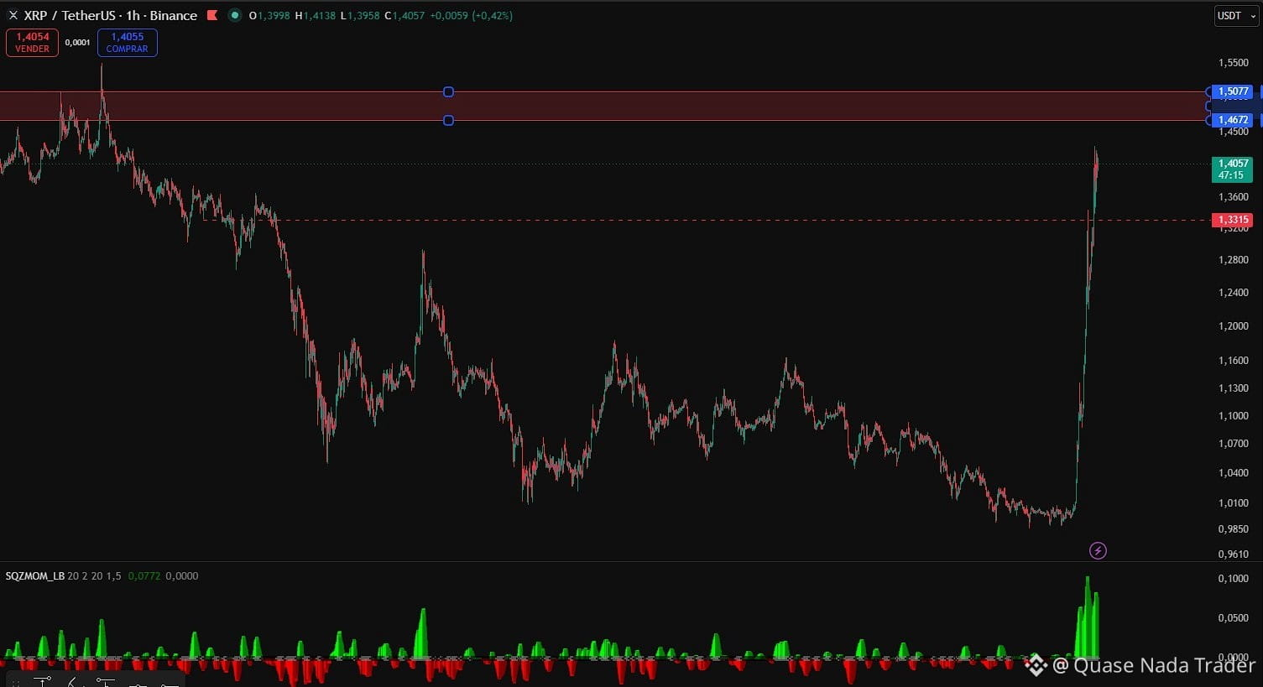Viewport: 1263px width, 687px height.
Task: Click the change value +0,0059 (+0,42%)
Action: (x=471, y=16)
